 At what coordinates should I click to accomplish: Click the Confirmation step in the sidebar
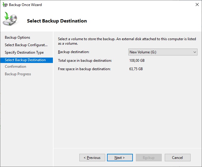(x=15, y=67)
